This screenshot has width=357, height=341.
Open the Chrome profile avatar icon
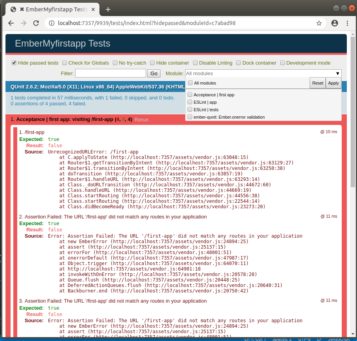click(x=334, y=23)
